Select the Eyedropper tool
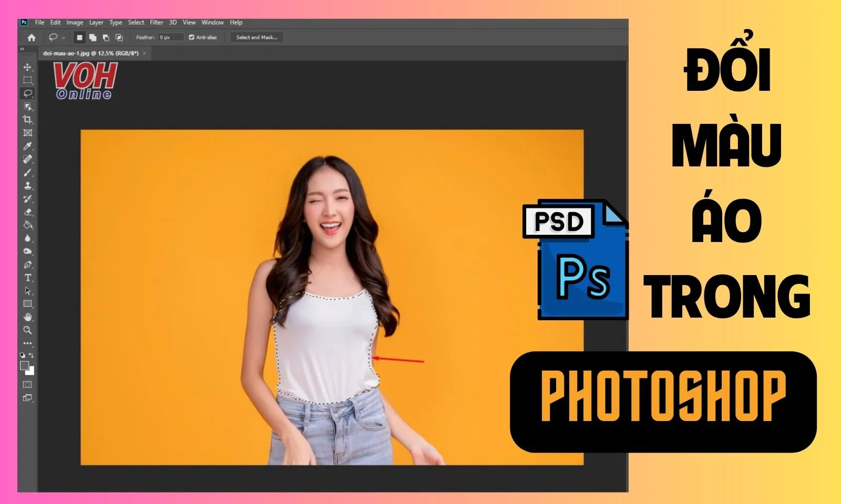The width and height of the screenshot is (841, 504). click(27, 146)
